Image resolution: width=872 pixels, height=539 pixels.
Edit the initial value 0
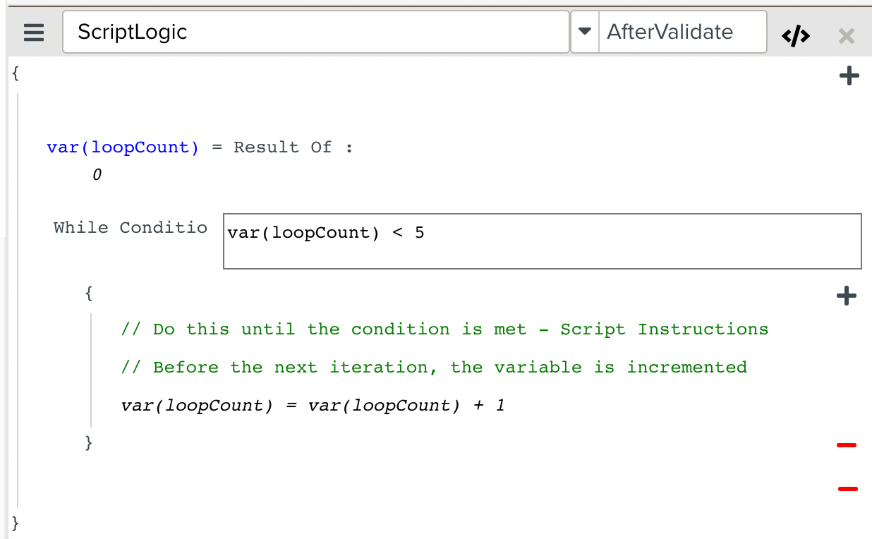point(97,175)
